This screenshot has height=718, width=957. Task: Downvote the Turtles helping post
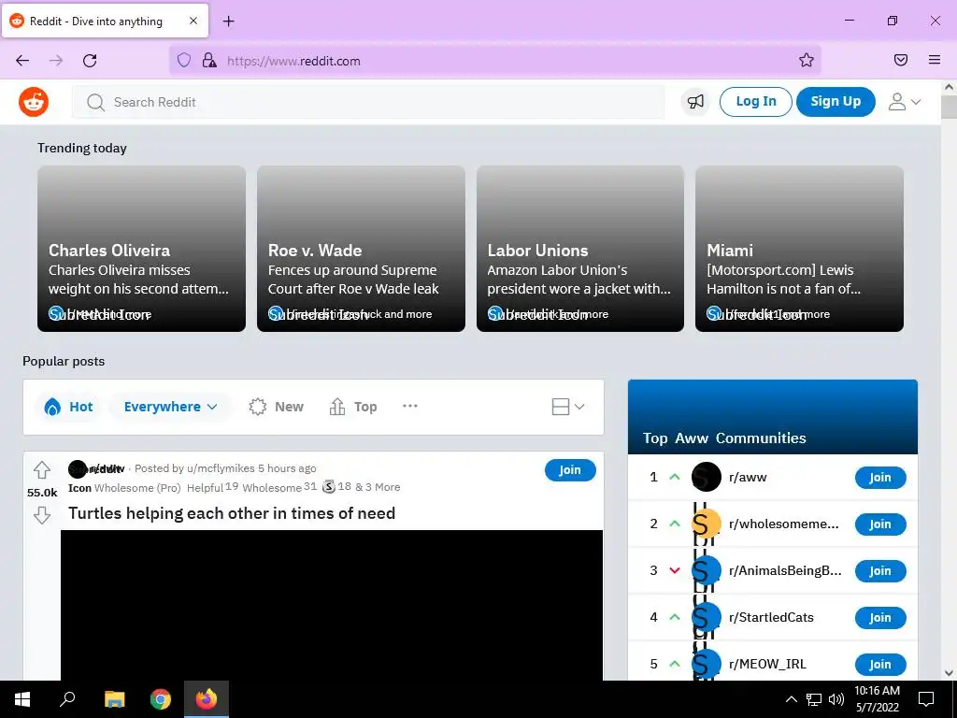click(41, 515)
